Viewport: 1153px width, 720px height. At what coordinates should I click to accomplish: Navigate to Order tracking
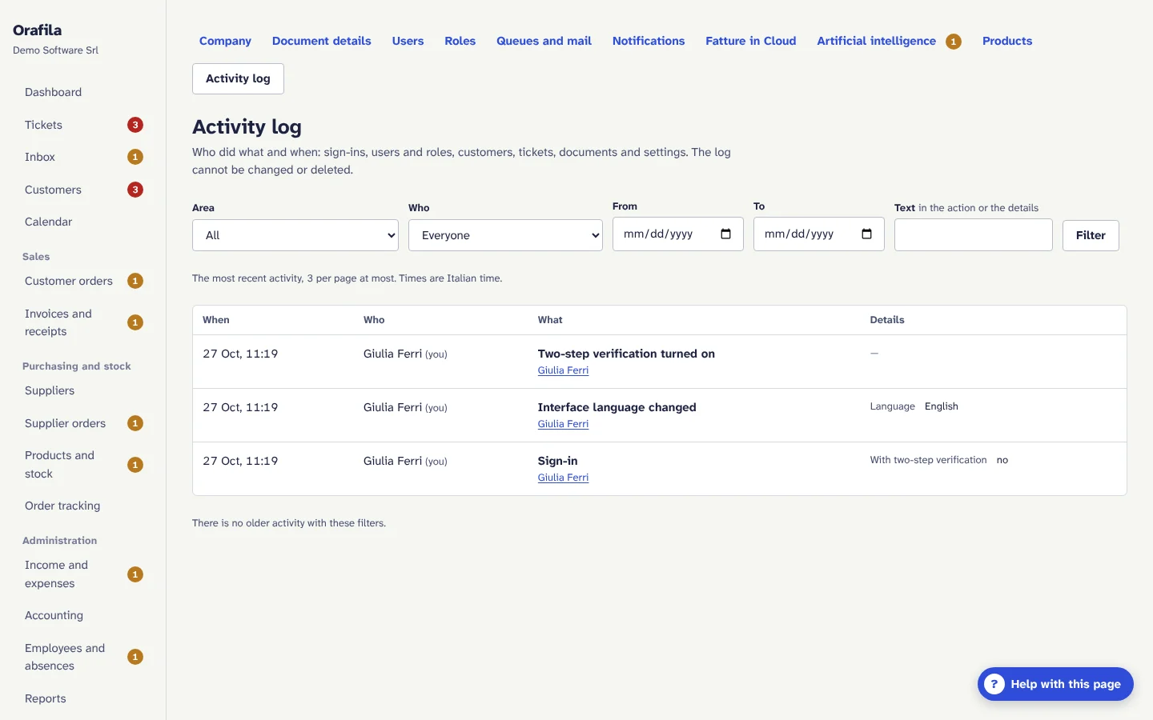(x=62, y=506)
